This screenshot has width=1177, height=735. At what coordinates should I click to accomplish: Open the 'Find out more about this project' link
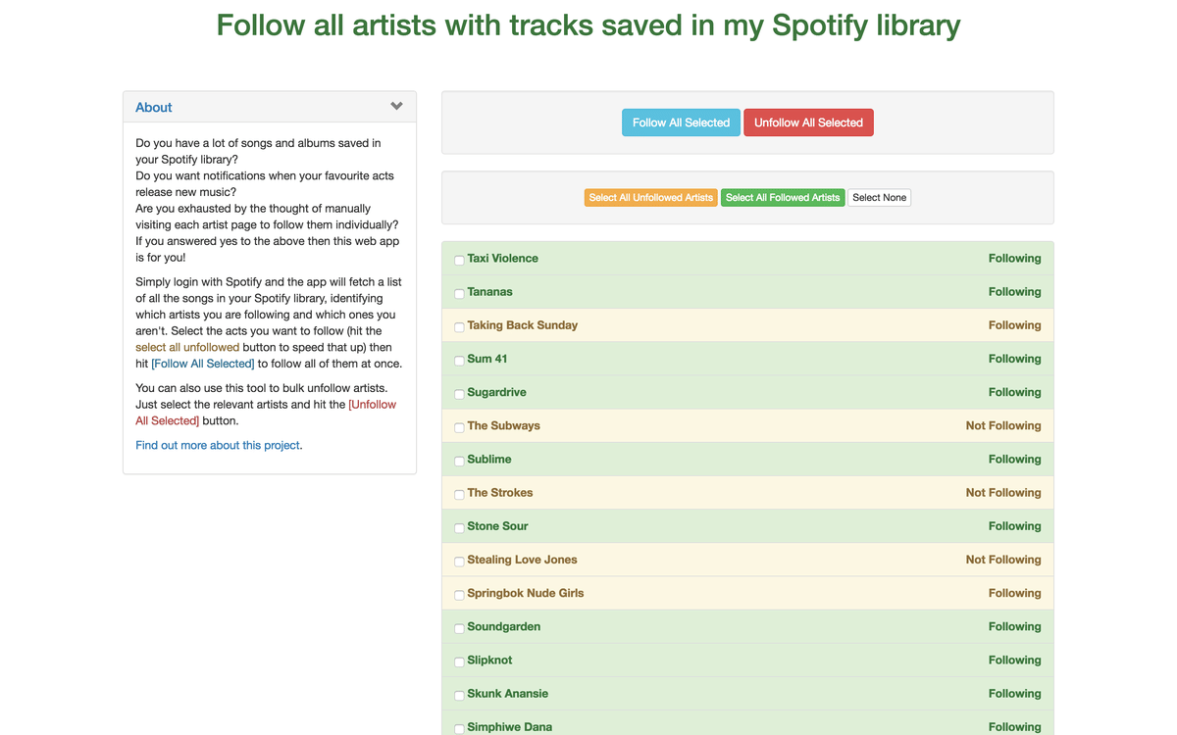click(217, 445)
